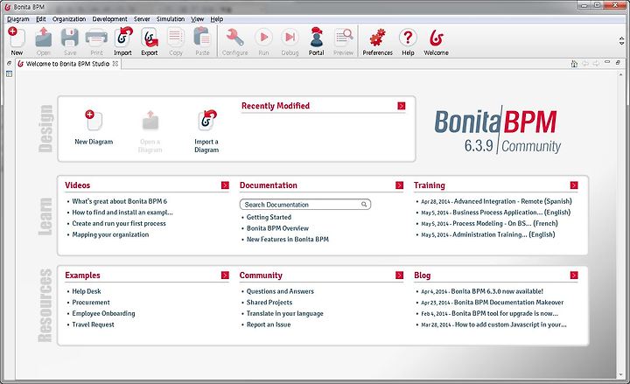Click the Export toolbar icon
The image size is (630, 384).
point(150,38)
